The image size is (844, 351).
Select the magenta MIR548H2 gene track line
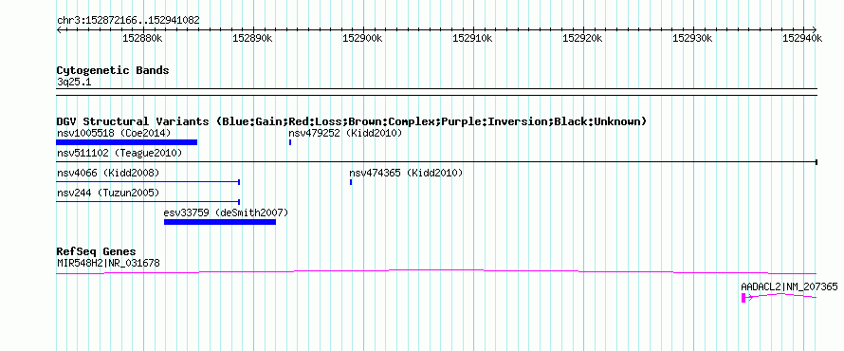pyautogui.click(x=436, y=272)
